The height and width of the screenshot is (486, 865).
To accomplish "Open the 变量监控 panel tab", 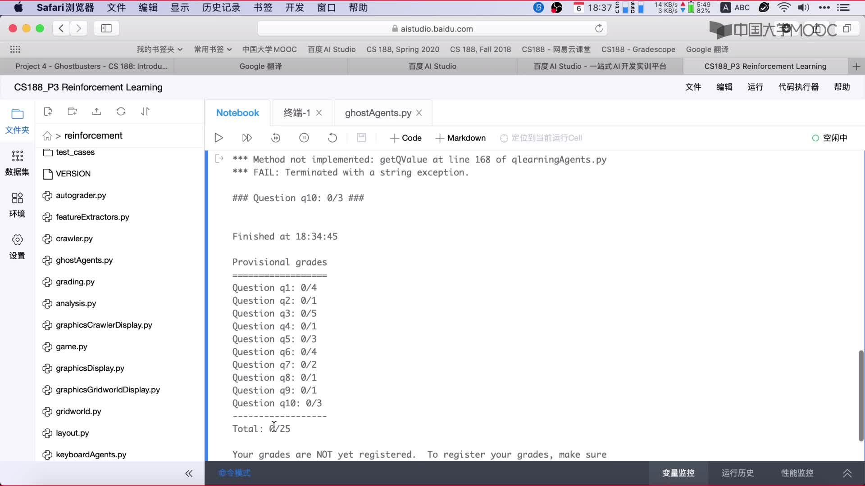I will click(x=678, y=473).
